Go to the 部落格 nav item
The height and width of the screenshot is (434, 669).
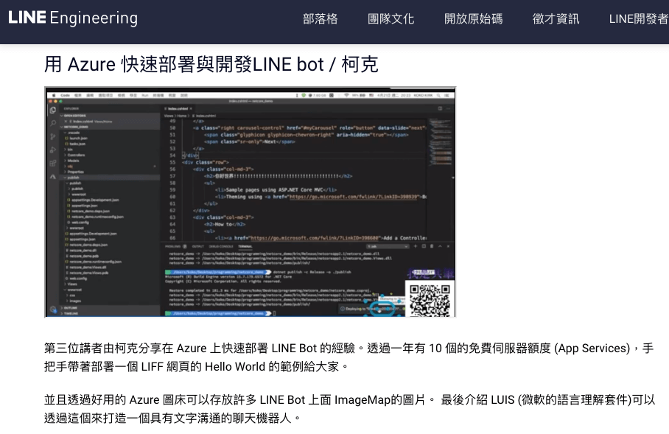[320, 18]
